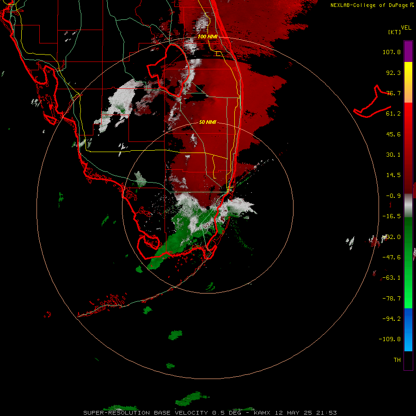Pick the purple segment of the color bar
416x416 pixels.
click(x=408, y=51)
